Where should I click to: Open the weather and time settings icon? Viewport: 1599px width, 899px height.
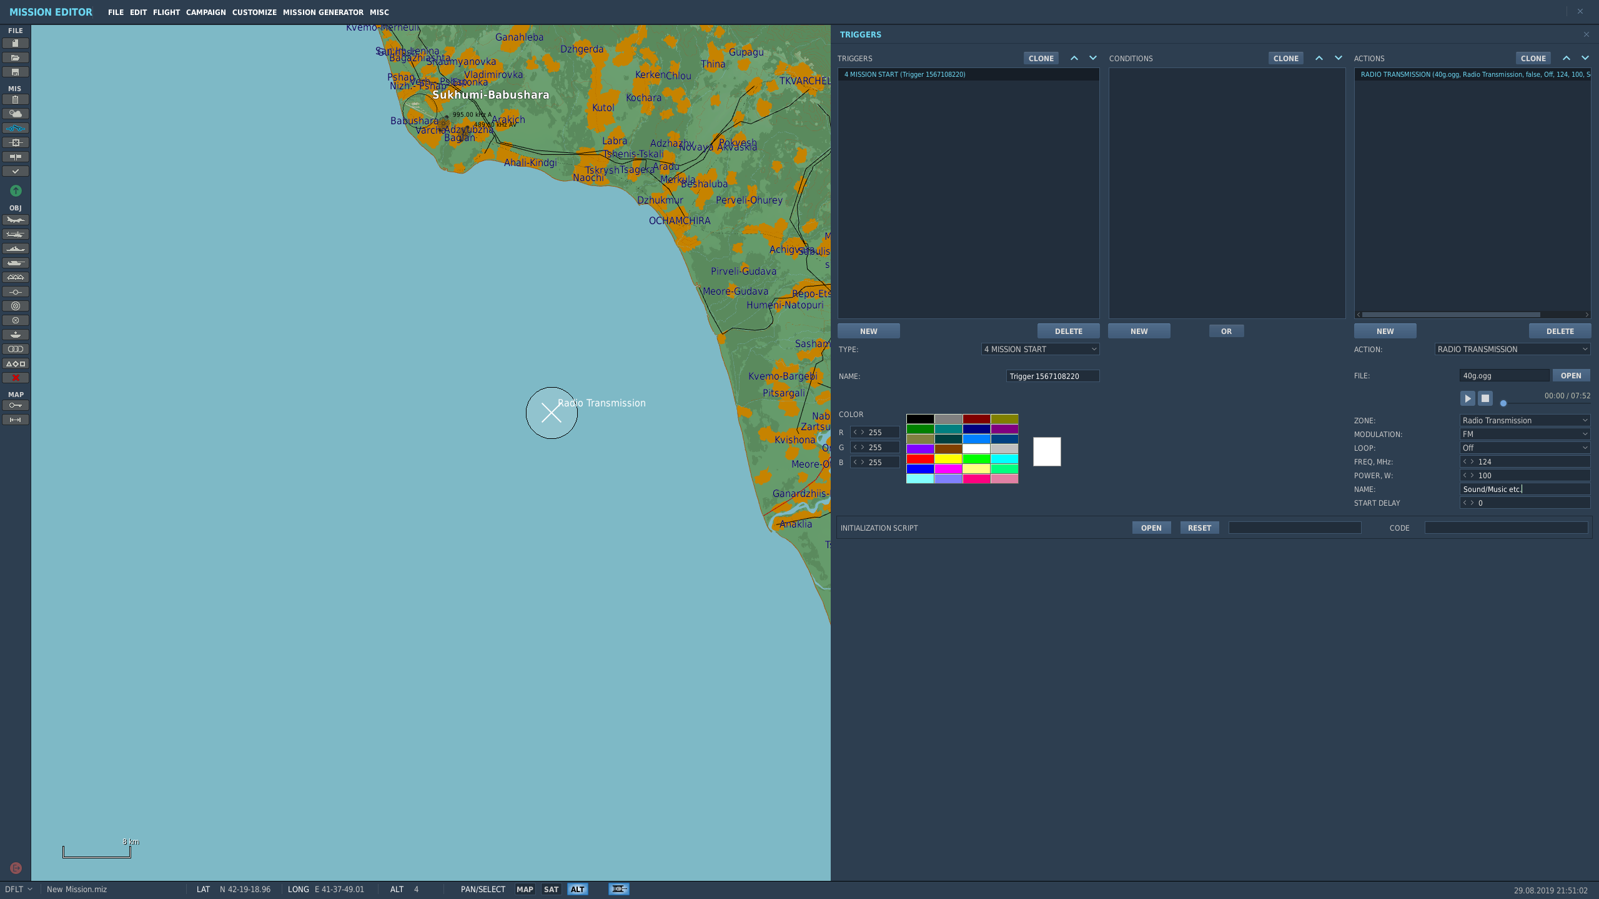pyautogui.click(x=16, y=114)
